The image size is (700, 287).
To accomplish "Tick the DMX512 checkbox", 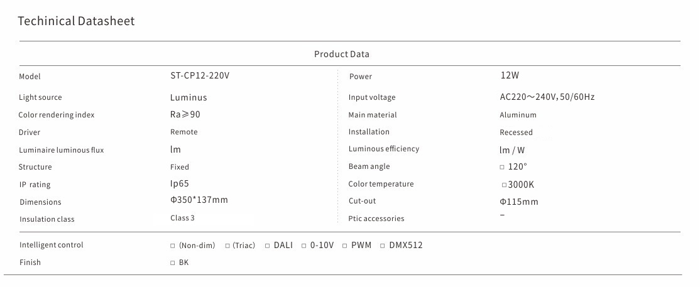I will point(383,246).
